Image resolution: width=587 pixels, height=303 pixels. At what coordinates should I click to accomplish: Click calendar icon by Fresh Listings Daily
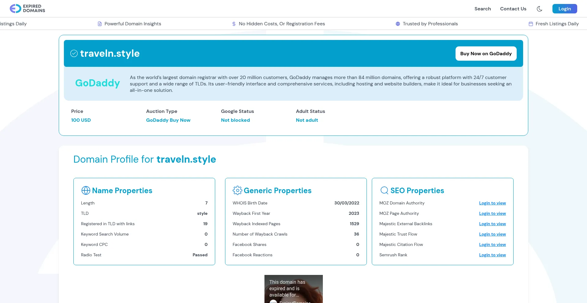(x=531, y=24)
